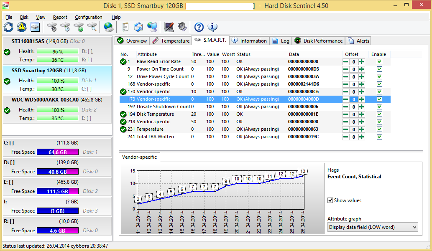The width and height of the screenshot is (432, 251).
Task: Click the refresh disk status icon
Action: [8, 27]
